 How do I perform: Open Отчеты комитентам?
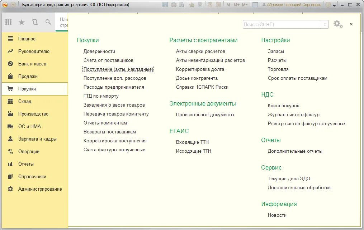pyautogui.click(x=105, y=123)
